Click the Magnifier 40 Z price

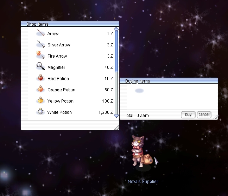109,67
